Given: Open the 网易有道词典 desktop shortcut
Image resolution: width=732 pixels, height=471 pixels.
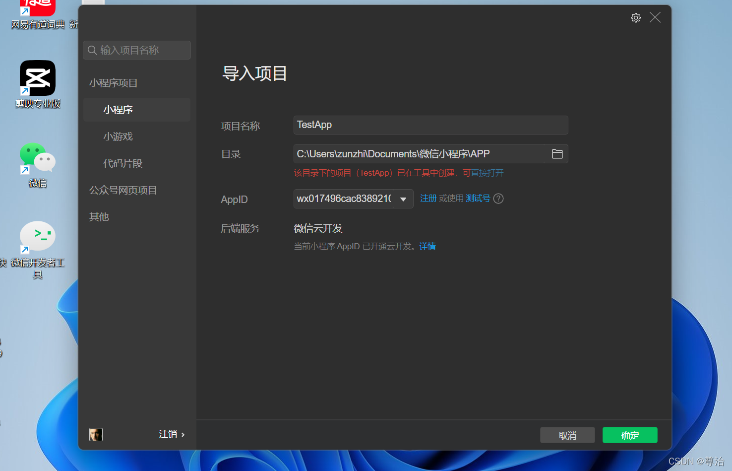Looking at the screenshot, I should (x=38, y=15).
